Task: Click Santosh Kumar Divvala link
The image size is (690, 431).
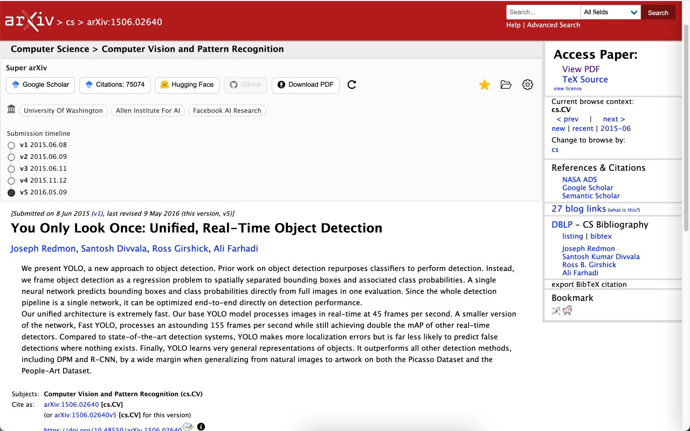Action: [x=601, y=256]
